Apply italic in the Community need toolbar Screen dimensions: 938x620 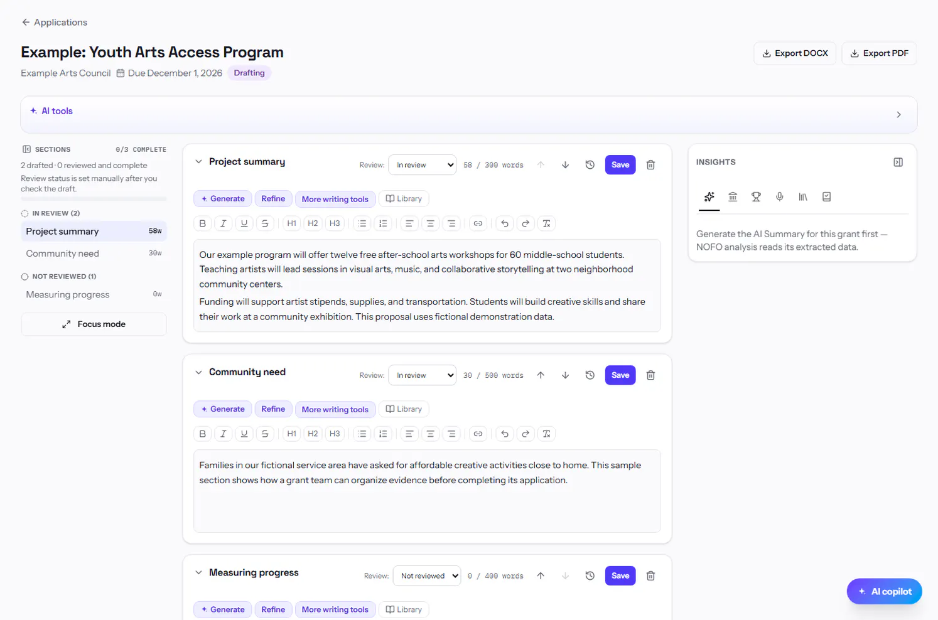click(224, 434)
